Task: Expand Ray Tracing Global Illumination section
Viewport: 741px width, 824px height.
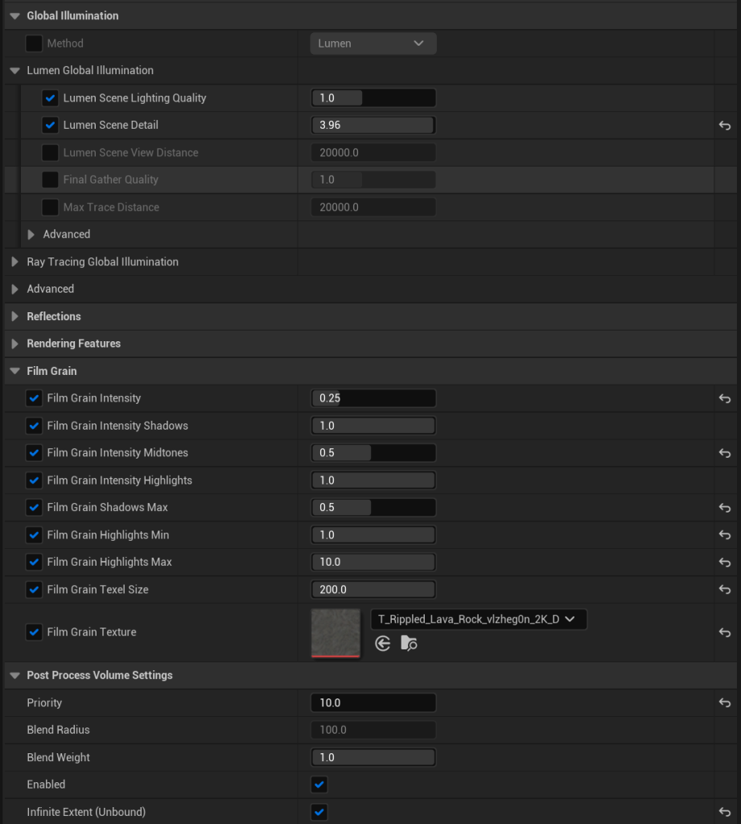Action: 14,262
